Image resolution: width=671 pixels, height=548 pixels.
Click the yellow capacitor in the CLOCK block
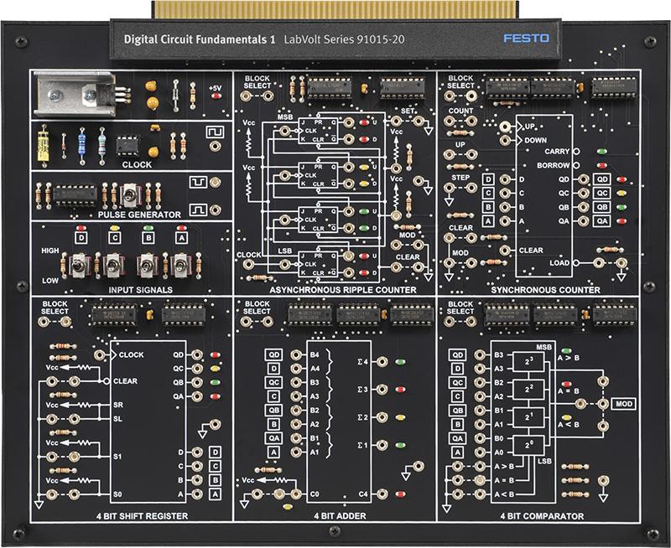44,144
